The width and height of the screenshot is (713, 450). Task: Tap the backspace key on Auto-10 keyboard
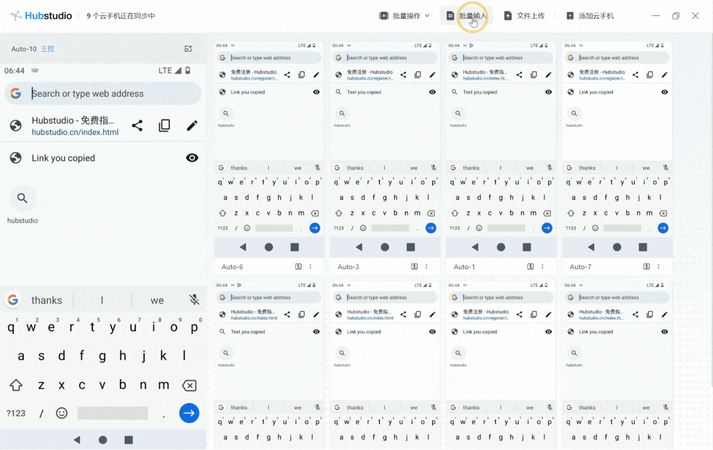189,386
